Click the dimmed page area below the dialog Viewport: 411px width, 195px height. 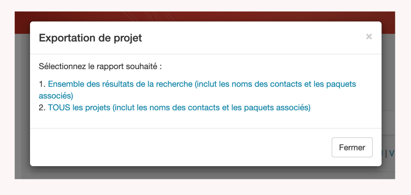(205, 173)
